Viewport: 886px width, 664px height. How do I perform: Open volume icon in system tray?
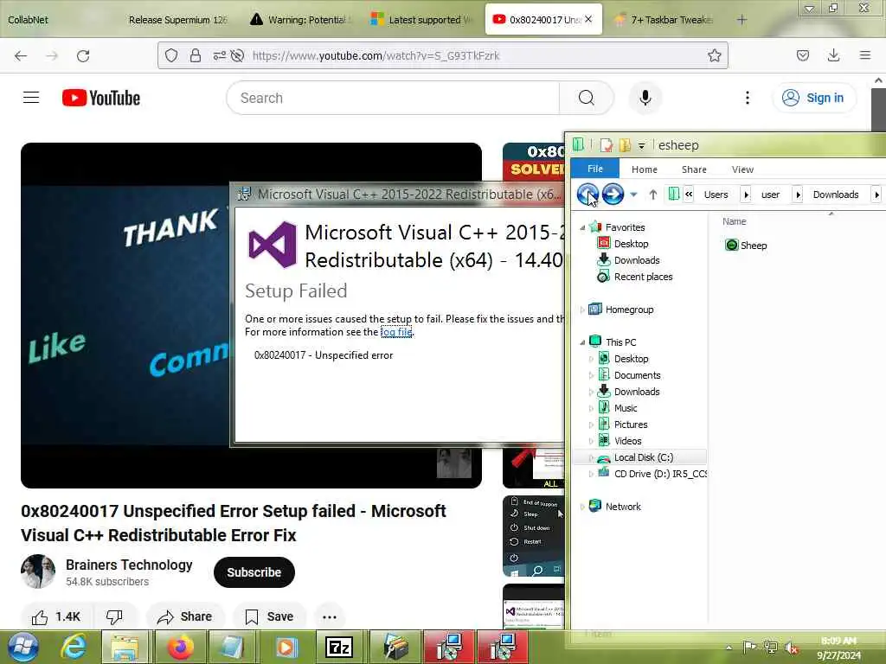tap(792, 648)
